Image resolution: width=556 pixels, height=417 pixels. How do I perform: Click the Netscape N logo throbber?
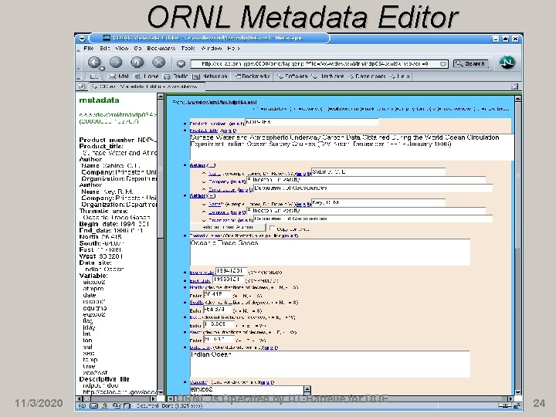507,63
